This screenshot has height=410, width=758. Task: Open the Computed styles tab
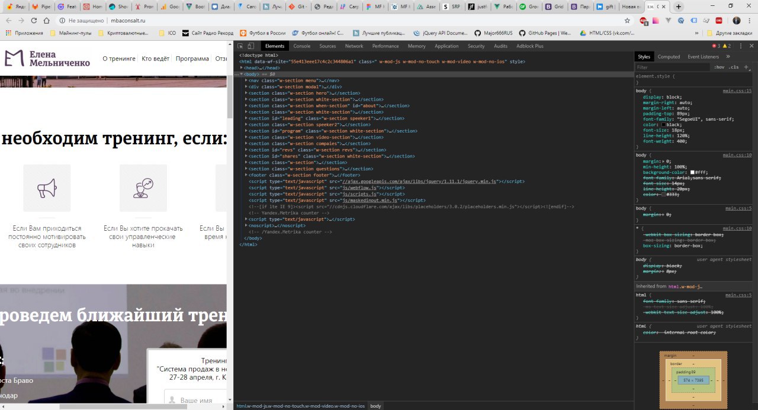(669, 57)
